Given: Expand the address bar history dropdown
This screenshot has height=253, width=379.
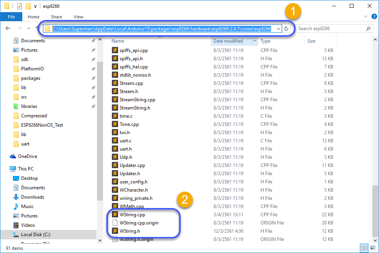Looking at the screenshot, I should [x=278, y=29].
